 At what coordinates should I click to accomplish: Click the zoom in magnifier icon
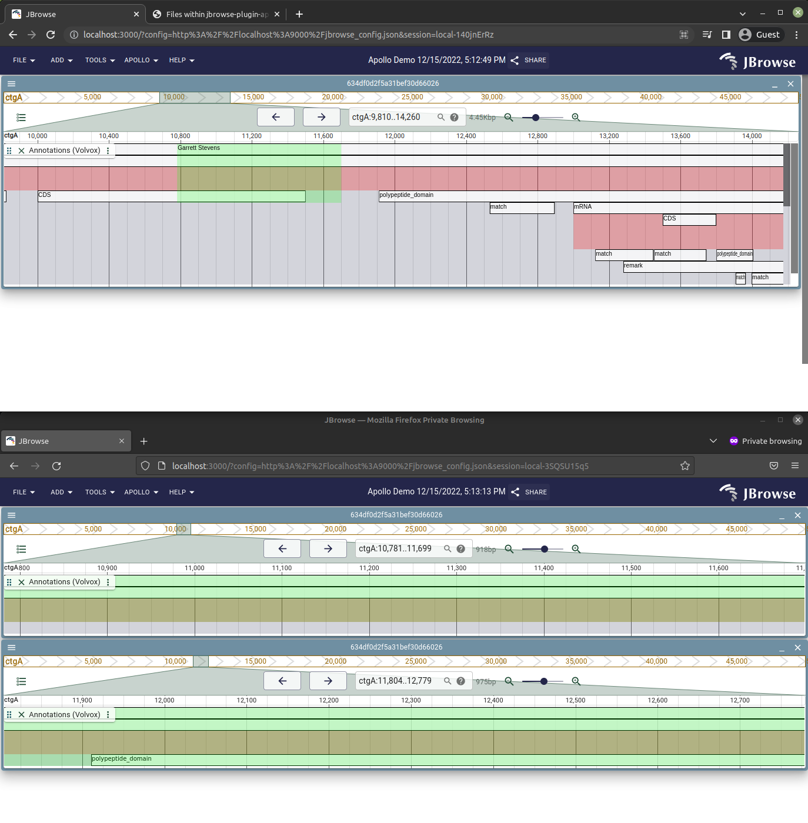point(576,117)
